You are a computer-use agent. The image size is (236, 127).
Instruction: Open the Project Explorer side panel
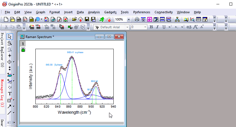click(x=2, y=50)
